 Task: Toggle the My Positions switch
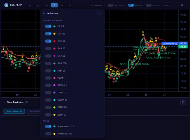110,5
